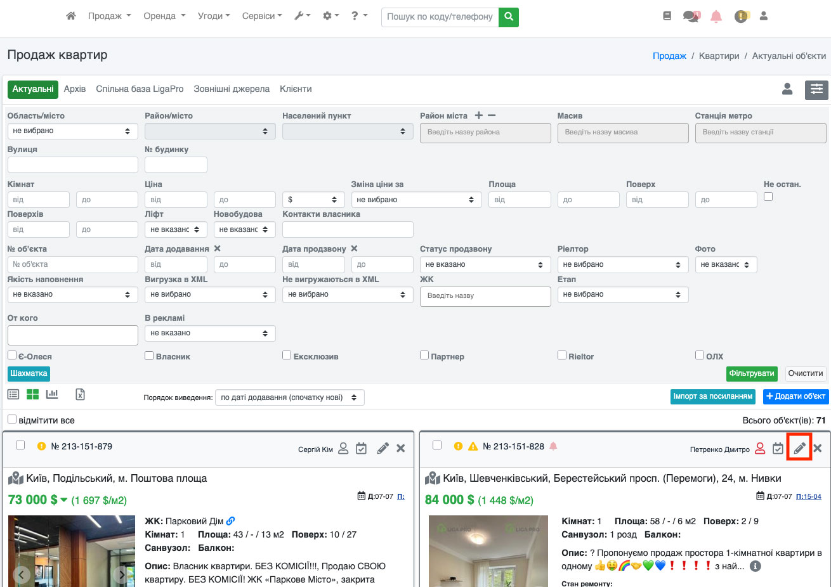Edit listing 213-151-828 with pencil icon

point(799,448)
